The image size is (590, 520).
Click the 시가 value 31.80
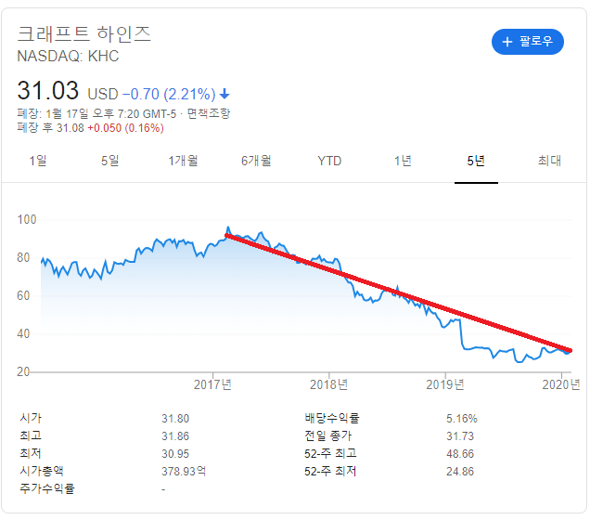pyautogui.click(x=175, y=419)
